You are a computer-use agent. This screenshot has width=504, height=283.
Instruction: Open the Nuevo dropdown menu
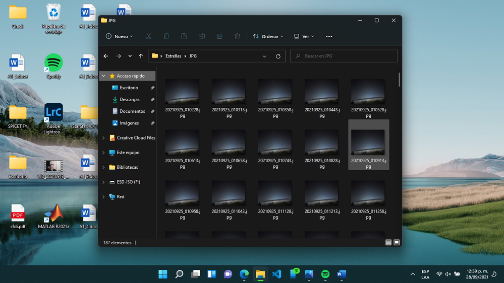119,36
